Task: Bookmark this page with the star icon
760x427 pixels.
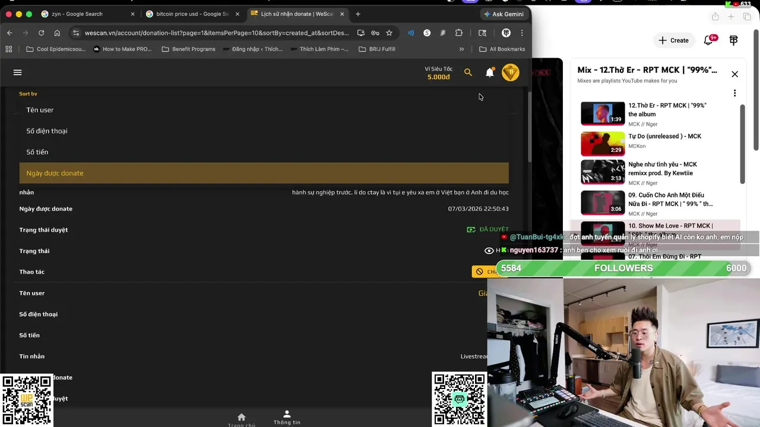Action: [x=389, y=33]
